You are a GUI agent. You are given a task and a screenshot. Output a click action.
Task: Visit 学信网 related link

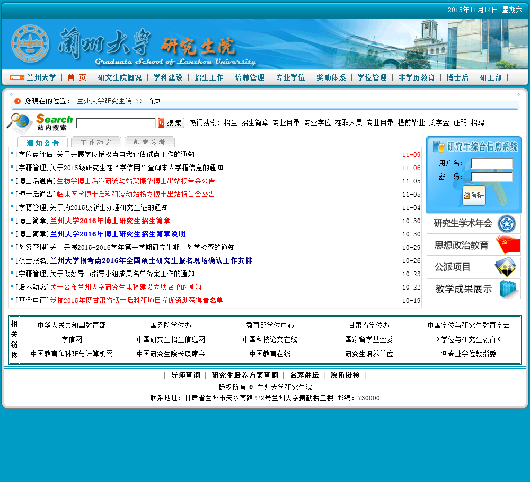coord(72,339)
